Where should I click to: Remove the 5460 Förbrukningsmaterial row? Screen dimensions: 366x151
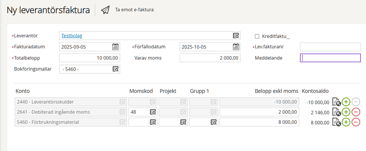(356, 122)
